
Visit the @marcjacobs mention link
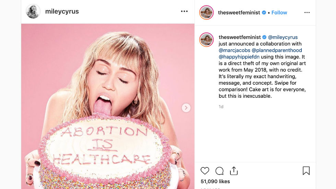(x=235, y=50)
